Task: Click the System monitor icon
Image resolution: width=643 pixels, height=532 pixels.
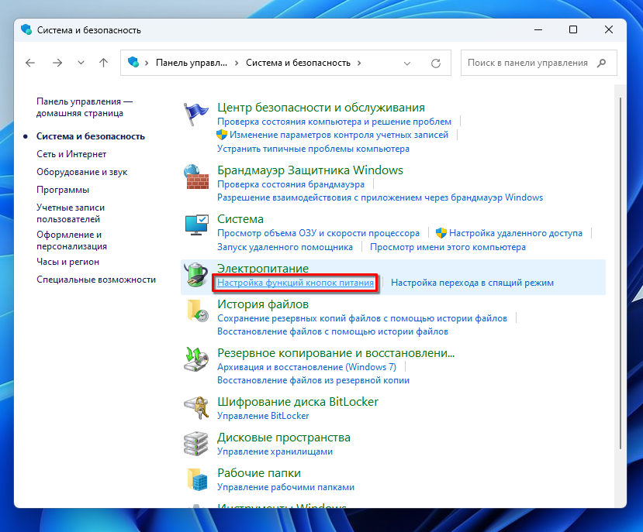Action: (x=196, y=225)
